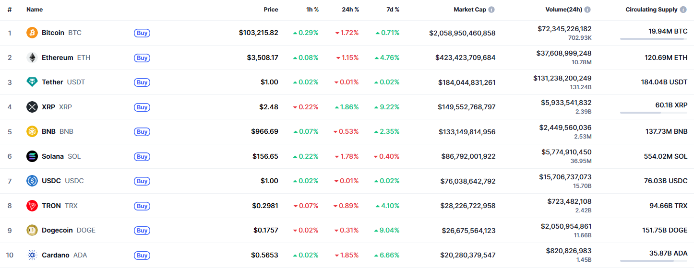Sort table by 7d % column
The height and width of the screenshot is (268, 694).
coord(392,10)
